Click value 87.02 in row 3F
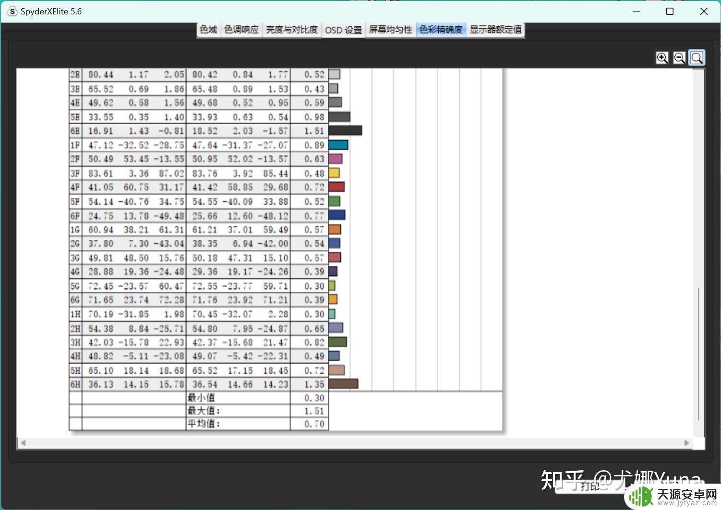The image size is (721, 510). (171, 173)
